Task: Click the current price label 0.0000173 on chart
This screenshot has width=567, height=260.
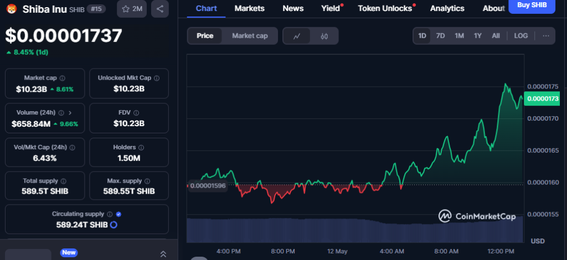Action: pyautogui.click(x=543, y=98)
